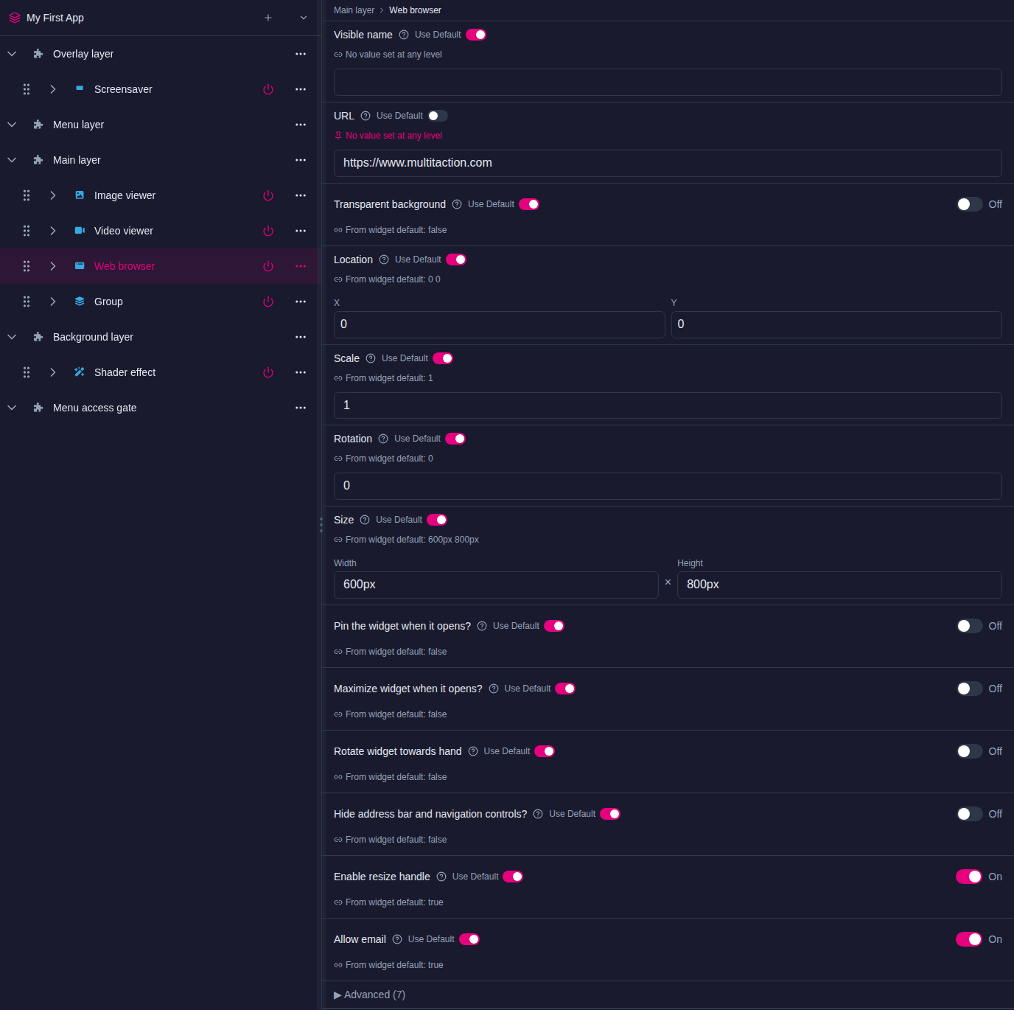Turn on Maximize widget when it opens

click(x=970, y=689)
